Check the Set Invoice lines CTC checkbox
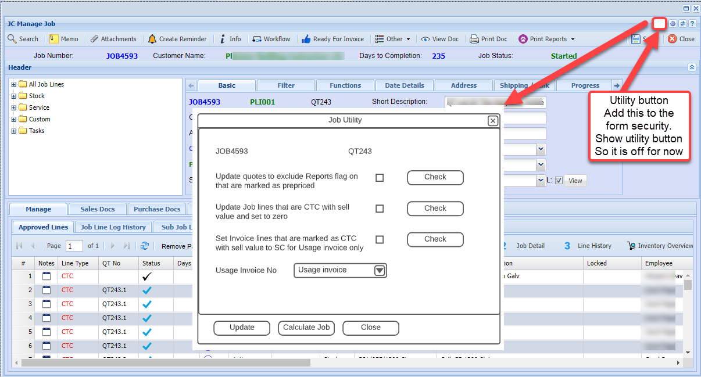Screen dimensions: 701x377 [x=380, y=239]
